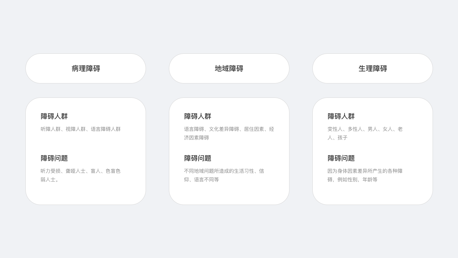Select 障碍问题 heading in the 生理障碍 card
The image size is (458, 258).
pyautogui.click(x=341, y=158)
